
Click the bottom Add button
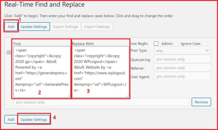(11, 119)
